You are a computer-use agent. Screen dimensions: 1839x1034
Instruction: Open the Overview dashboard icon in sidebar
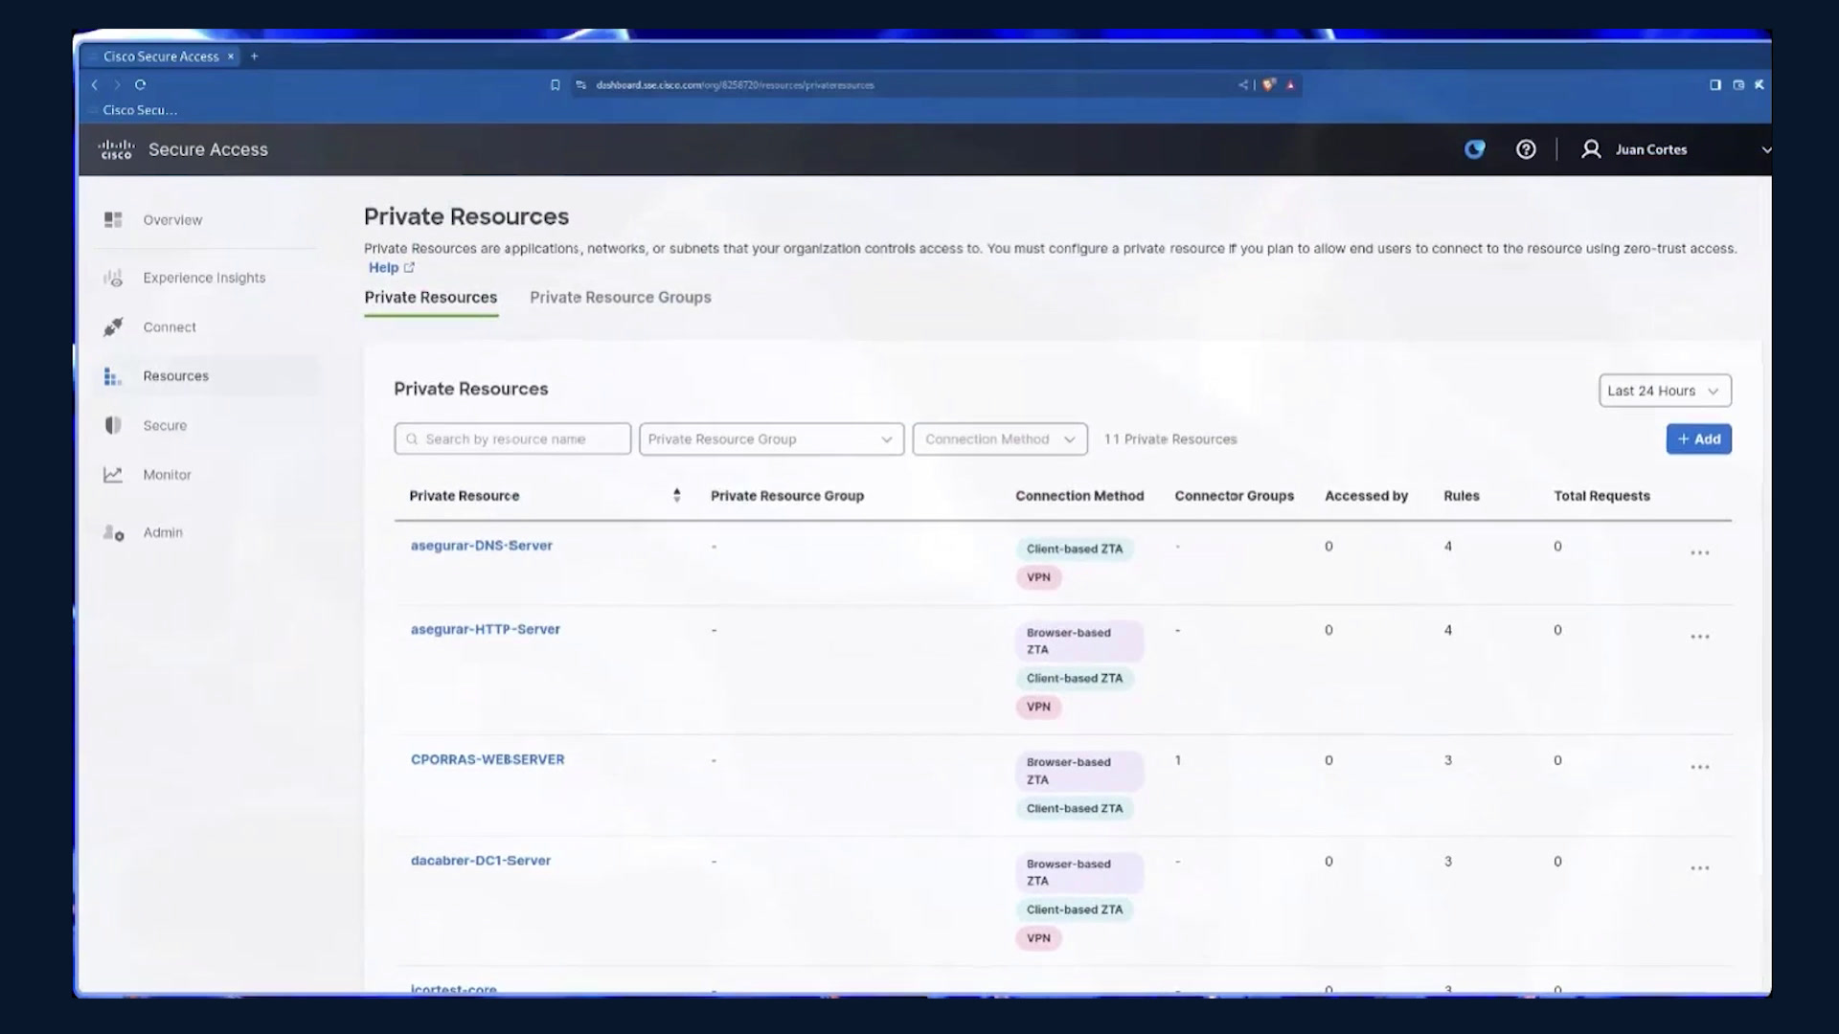pos(113,220)
